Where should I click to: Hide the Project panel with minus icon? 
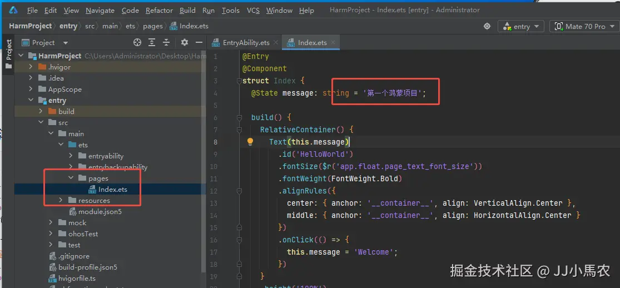199,42
